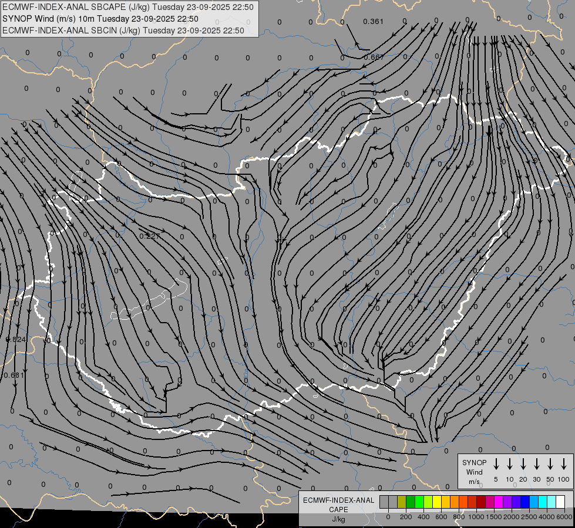
Task: Click ECMWF-INDEX-ANAL label in color legend
Action: point(339,500)
